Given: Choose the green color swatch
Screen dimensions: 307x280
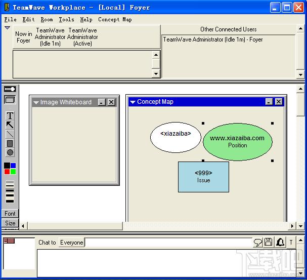Looking at the screenshot, I should click(13, 172).
